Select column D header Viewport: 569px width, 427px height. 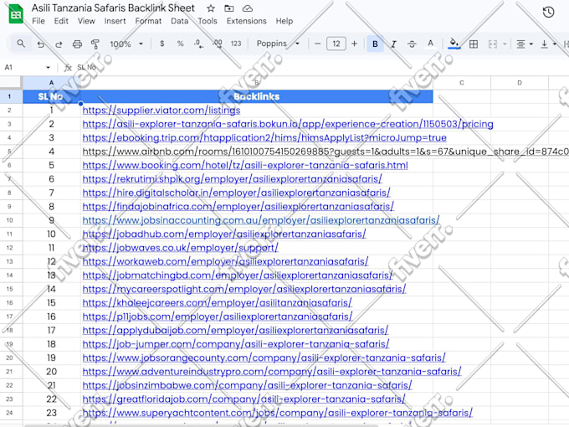[x=520, y=83]
